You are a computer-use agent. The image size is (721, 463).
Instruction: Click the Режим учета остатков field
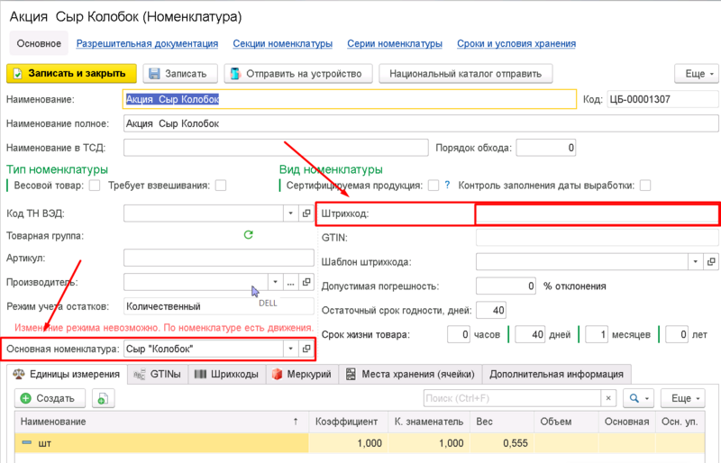(219, 306)
